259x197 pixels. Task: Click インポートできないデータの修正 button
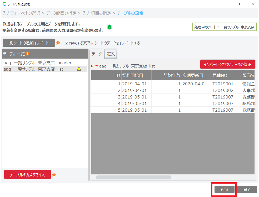coord(227,64)
